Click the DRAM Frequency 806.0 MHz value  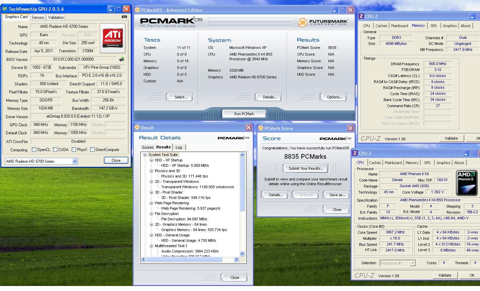click(437, 64)
